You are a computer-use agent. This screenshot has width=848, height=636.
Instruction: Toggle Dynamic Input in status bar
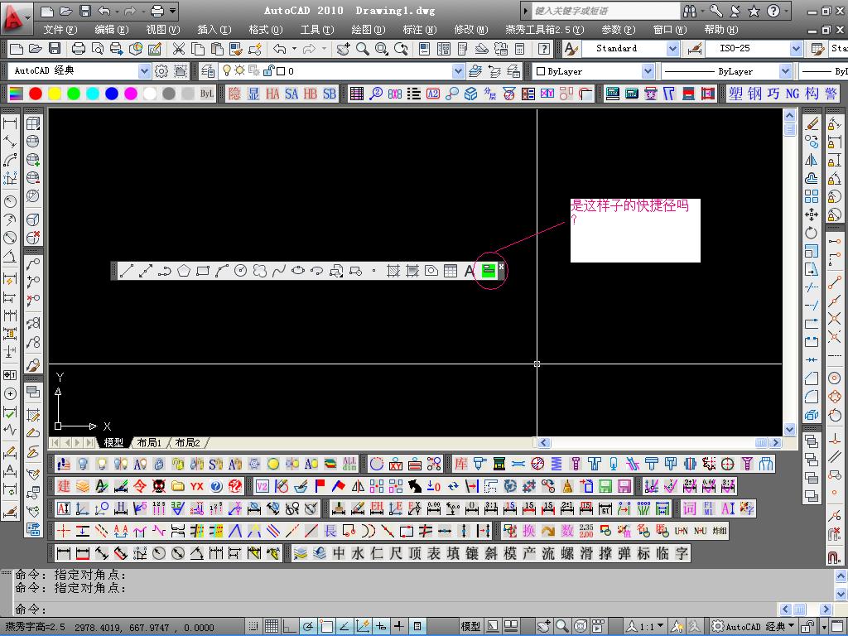click(x=381, y=626)
